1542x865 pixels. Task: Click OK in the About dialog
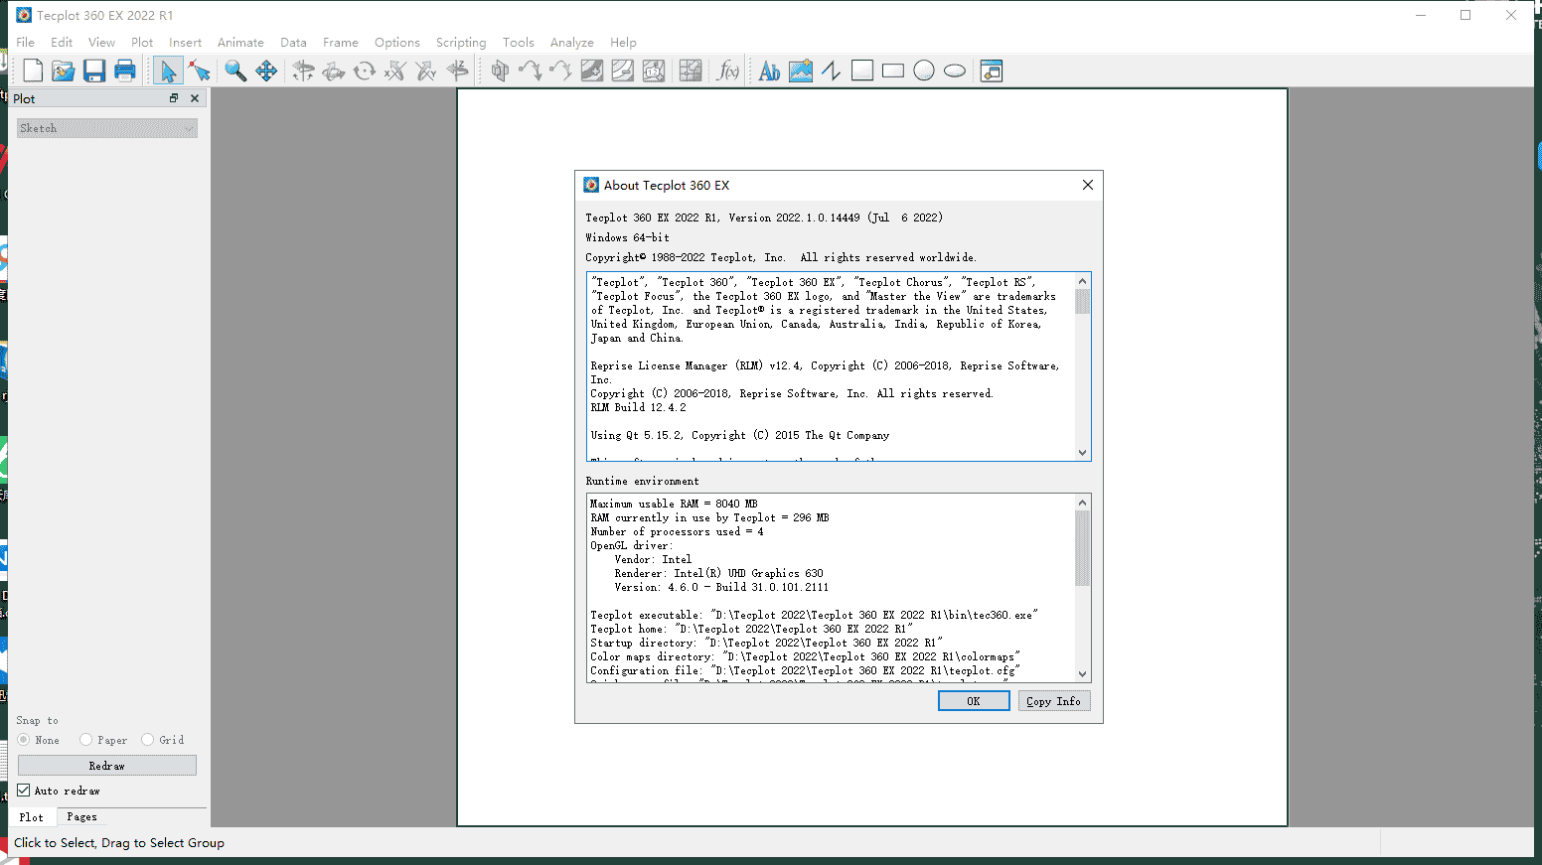click(x=973, y=701)
